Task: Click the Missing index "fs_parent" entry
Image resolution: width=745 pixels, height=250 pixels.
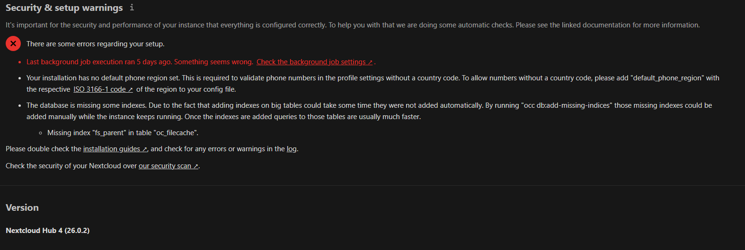Action: 123,133
